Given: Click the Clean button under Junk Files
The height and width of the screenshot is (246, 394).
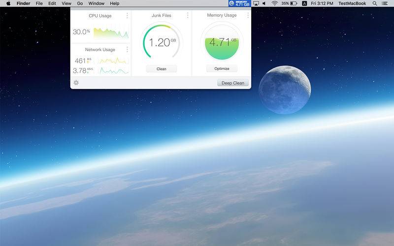Looking at the screenshot, I should click(162, 69).
